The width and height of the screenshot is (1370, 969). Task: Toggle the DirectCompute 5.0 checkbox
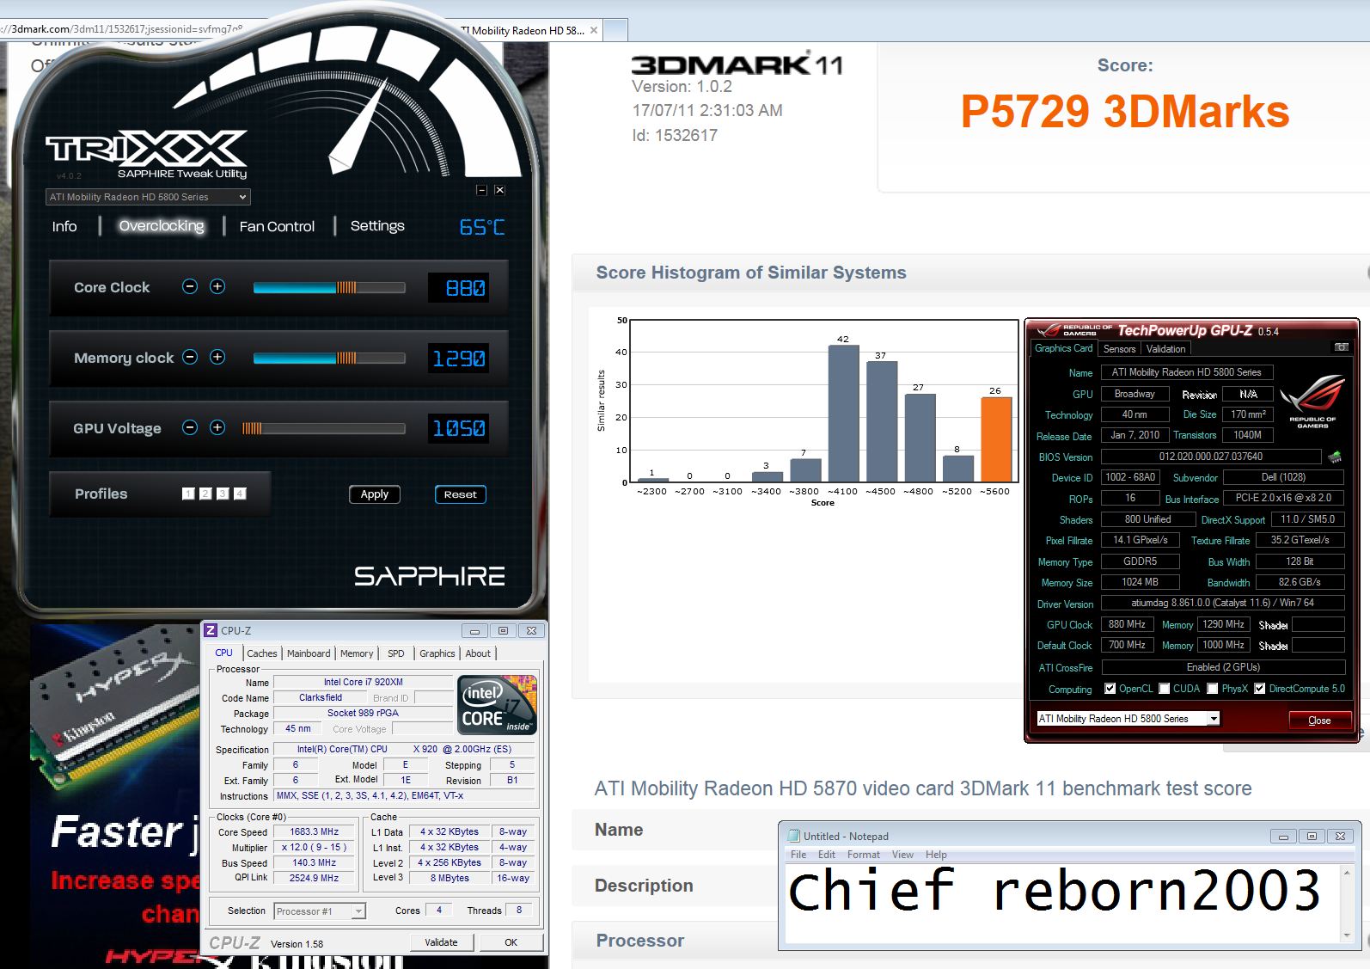(1260, 689)
